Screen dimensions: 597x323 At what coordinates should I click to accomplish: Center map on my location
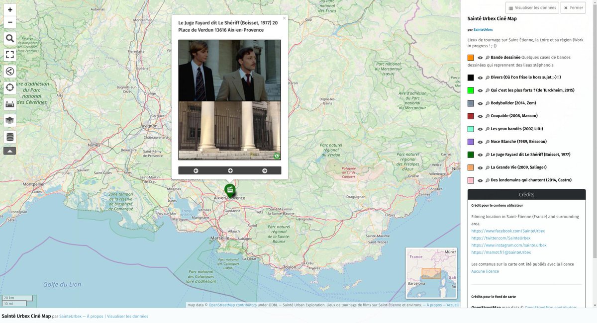(x=10, y=88)
